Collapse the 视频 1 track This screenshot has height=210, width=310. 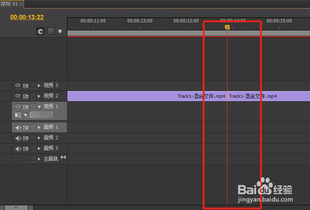[x=39, y=107]
